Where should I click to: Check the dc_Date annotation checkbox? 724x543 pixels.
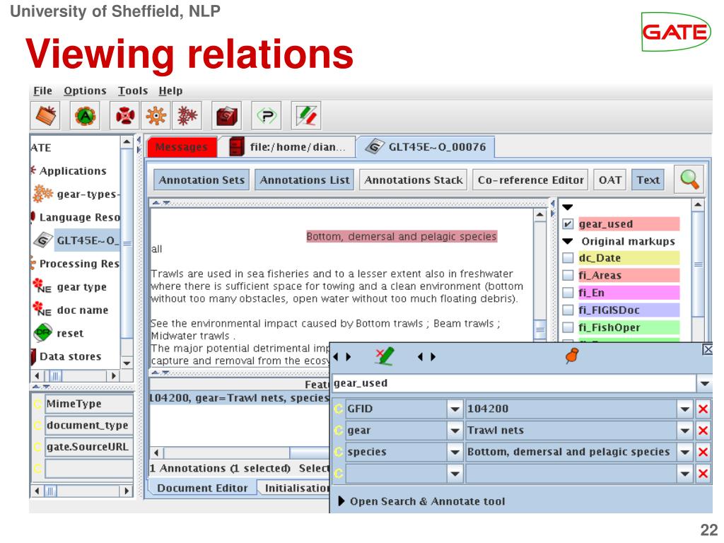point(568,258)
